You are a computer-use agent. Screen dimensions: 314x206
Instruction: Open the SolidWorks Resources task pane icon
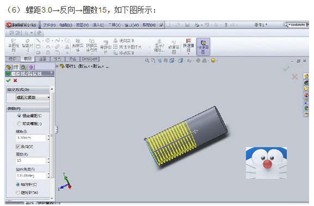tap(306, 76)
